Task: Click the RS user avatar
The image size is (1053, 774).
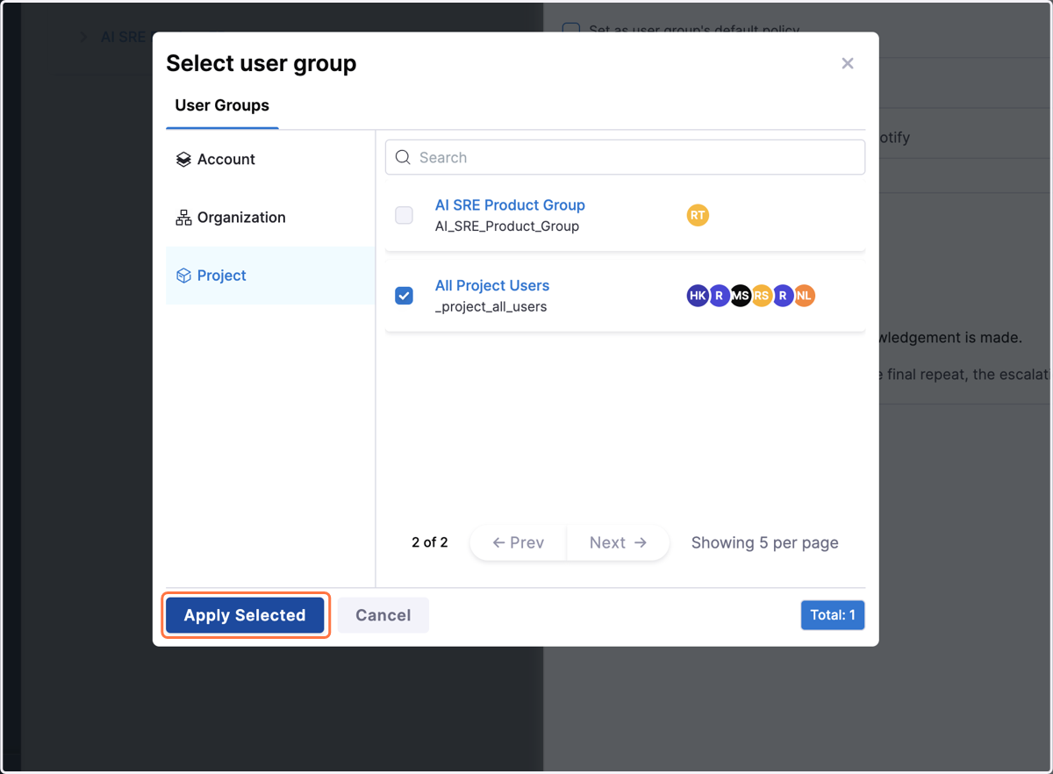Action: click(x=761, y=296)
